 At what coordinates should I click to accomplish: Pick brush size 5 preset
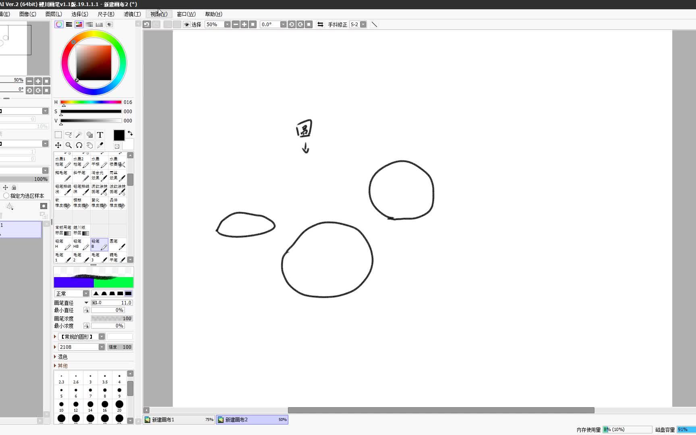[x=61, y=392]
